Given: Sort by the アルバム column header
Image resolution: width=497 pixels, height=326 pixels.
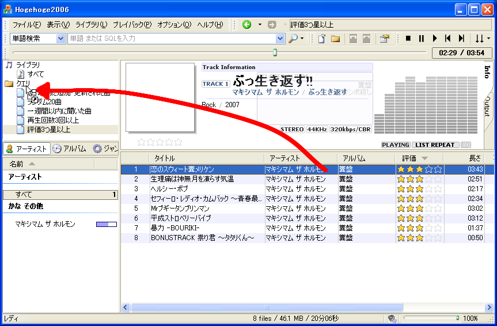Looking at the screenshot, I should [366, 158].
